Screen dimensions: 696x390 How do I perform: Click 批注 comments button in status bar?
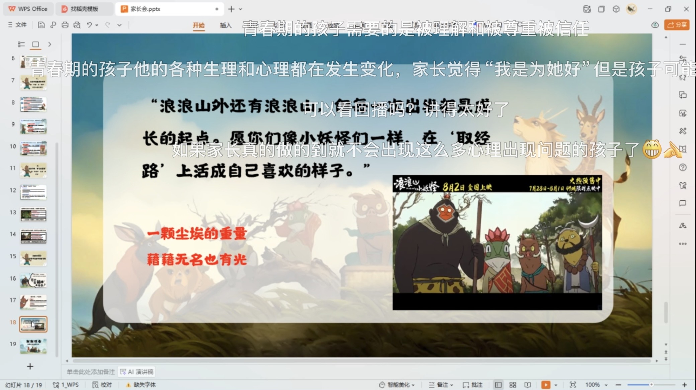(472, 385)
